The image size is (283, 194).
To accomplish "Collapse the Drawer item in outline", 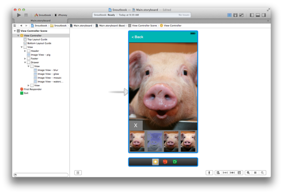I will pos(25,63).
